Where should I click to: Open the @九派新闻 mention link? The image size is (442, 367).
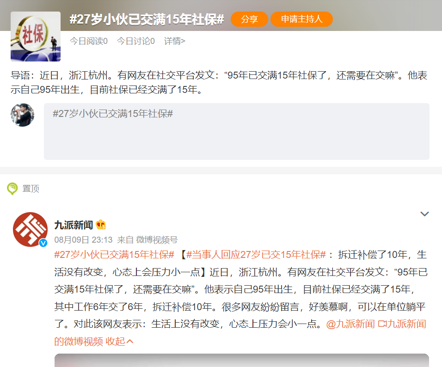click(x=350, y=324)
